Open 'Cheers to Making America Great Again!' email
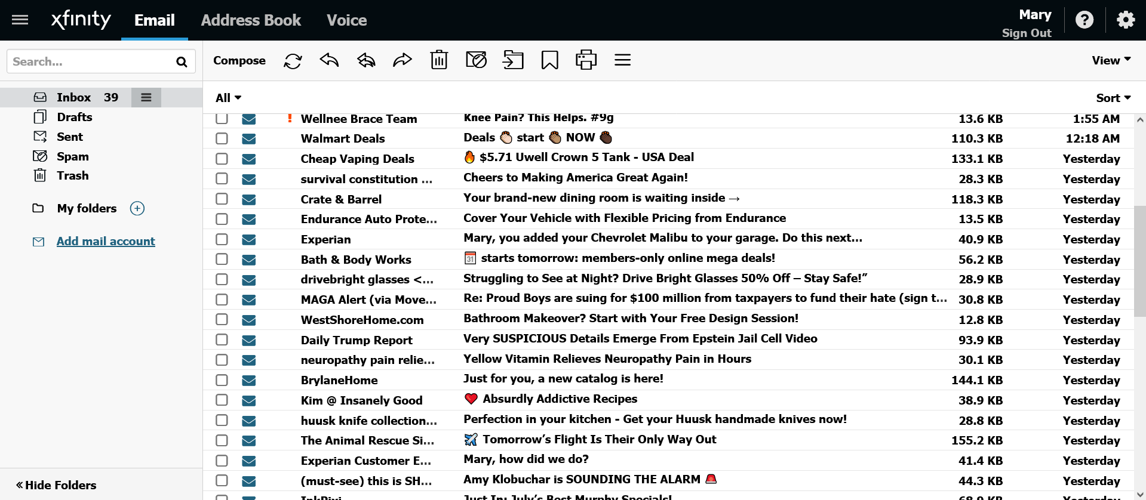This screenshot has width=1146, height=500. tap(576, 178)
